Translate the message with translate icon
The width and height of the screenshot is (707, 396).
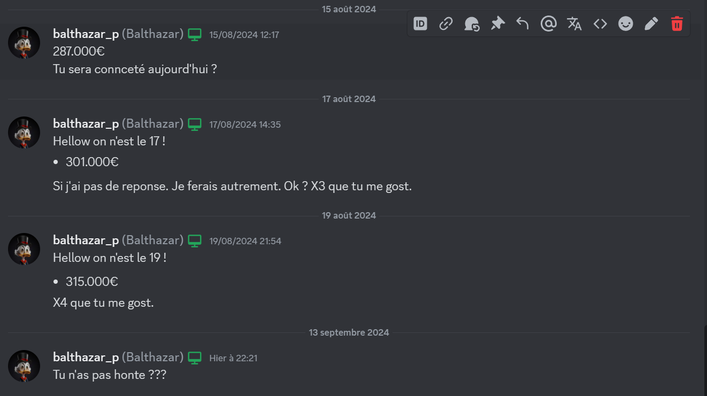click(x=574, y=24)
